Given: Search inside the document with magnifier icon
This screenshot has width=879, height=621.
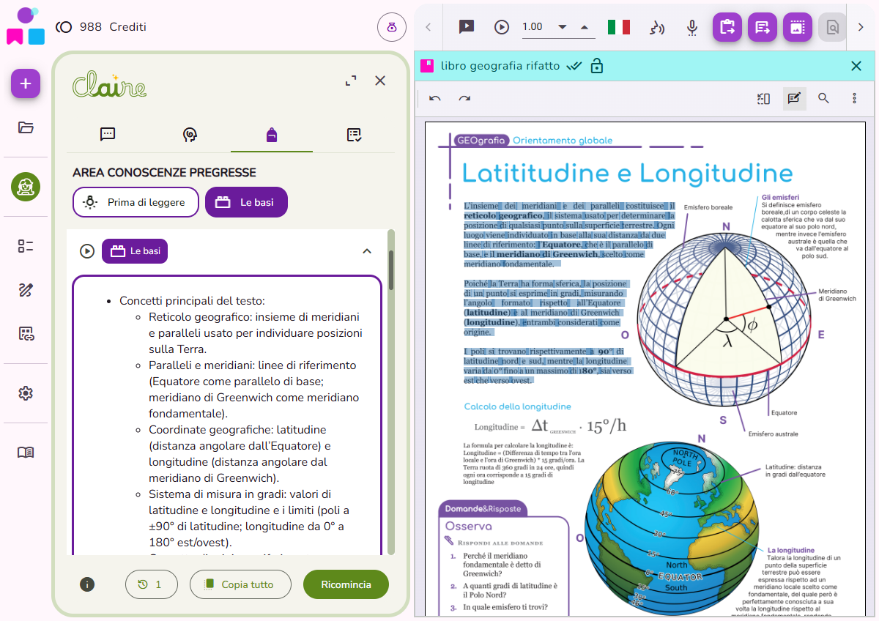Looking at the screenshot, I should 824,98.
